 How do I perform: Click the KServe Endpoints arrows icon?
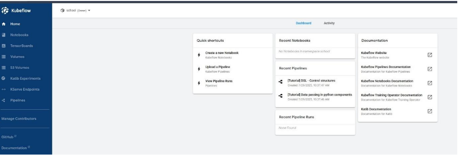click(x=3, y=89)
